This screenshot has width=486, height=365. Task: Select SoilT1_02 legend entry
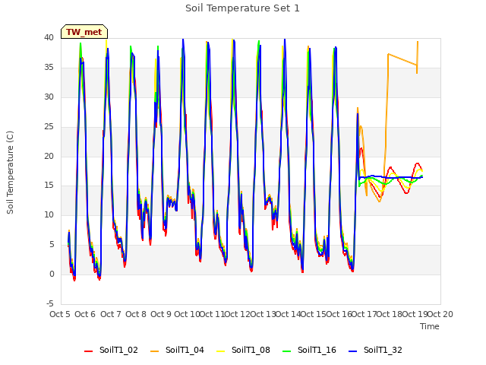111,350
